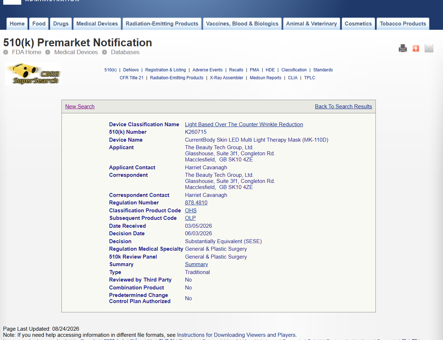Click Date Received value 03/05/2026
The image size is (443, 340).
point(198,226)
